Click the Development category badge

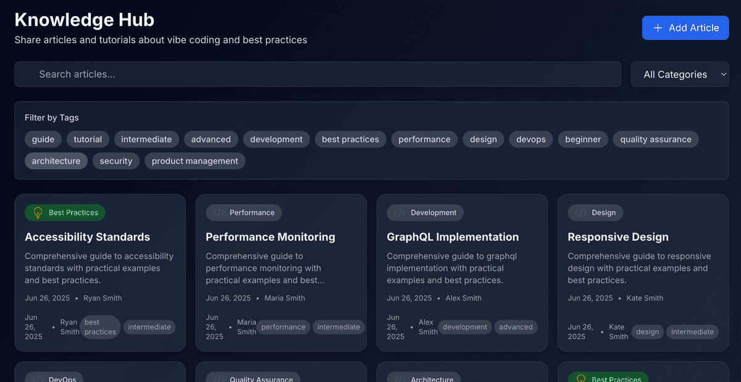(425, 212)
